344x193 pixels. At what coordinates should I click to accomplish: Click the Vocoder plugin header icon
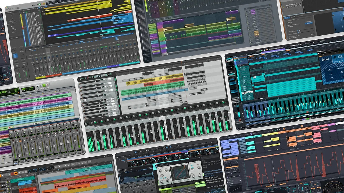click(x=181, y=164)
